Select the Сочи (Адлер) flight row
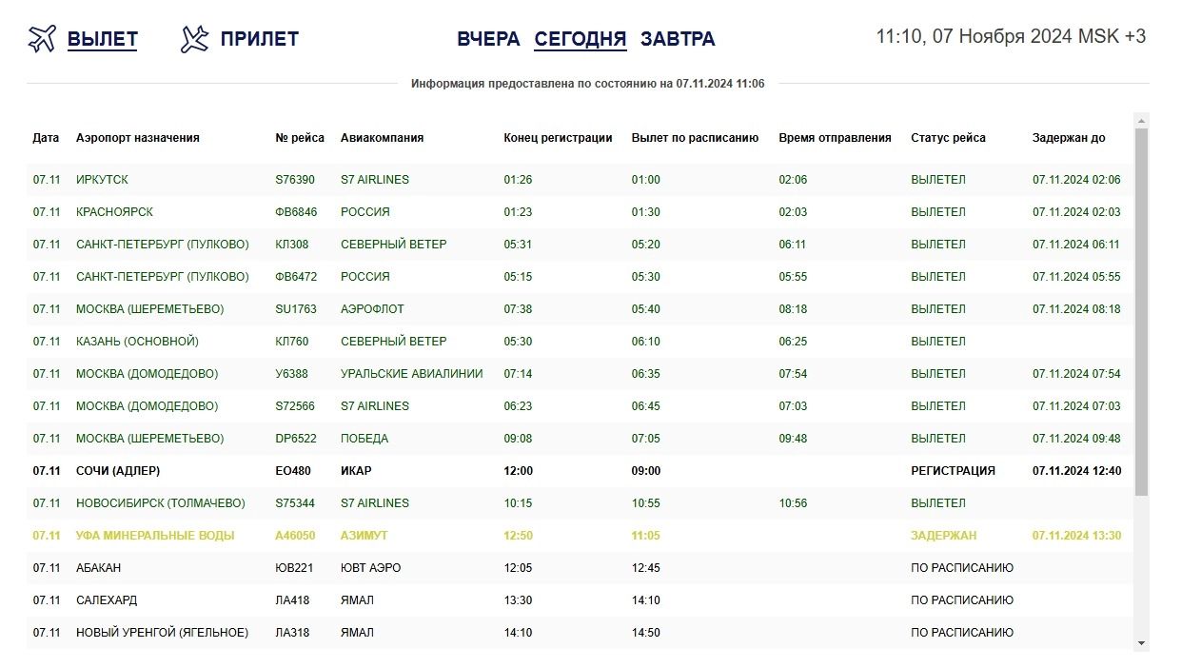Image resolution: width=1201 pixels, height=668 pixels. tap(118, 471)
